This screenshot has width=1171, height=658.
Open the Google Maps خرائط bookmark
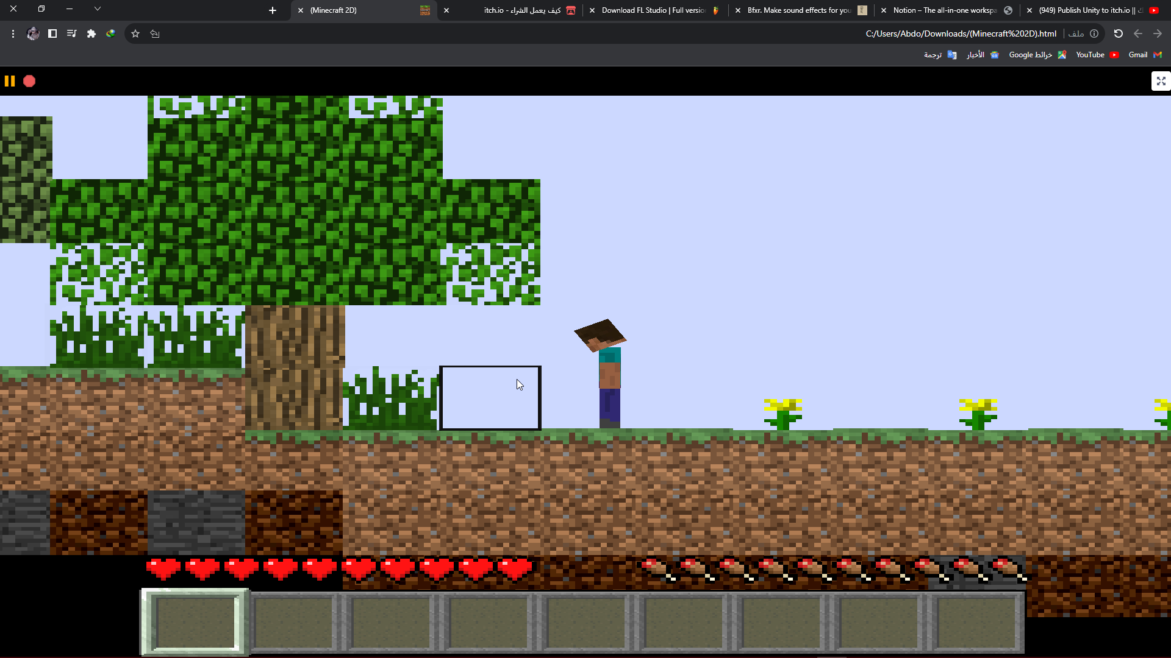tap(1037, 55)
